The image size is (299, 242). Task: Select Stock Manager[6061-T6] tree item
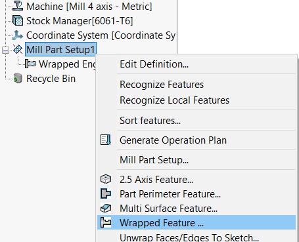(x=80, y=21)
